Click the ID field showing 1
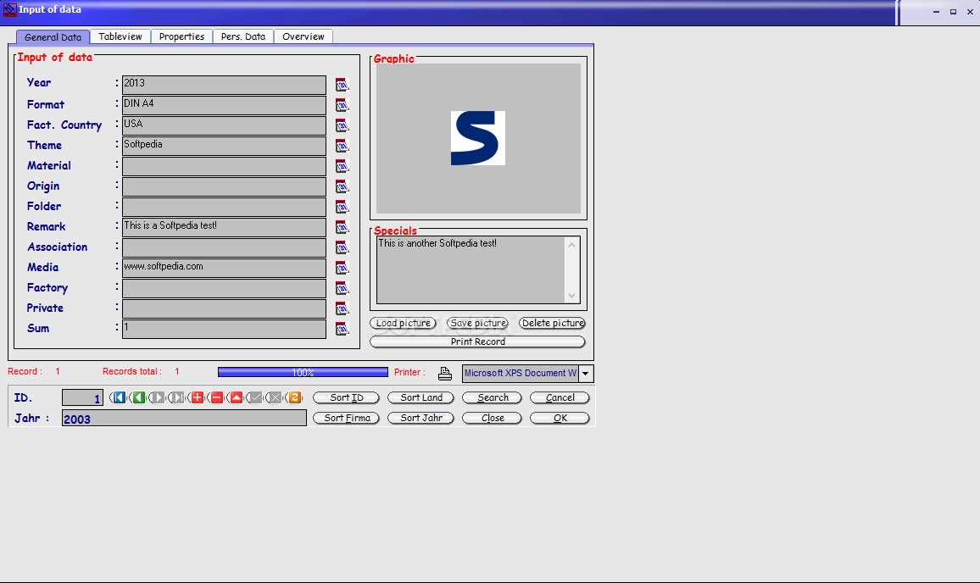The width and height of the screenshot is (980, 583). pyautogui.click(x=82, y=397)
